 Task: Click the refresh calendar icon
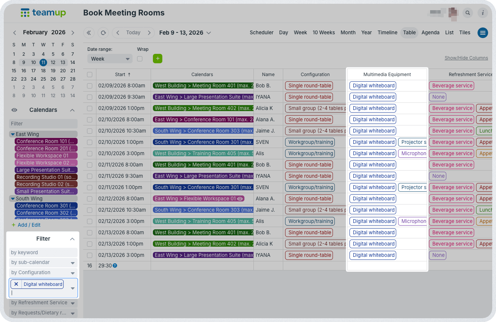point(103,33)
